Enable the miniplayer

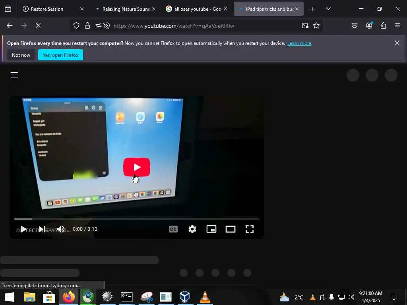click(211, 229)
